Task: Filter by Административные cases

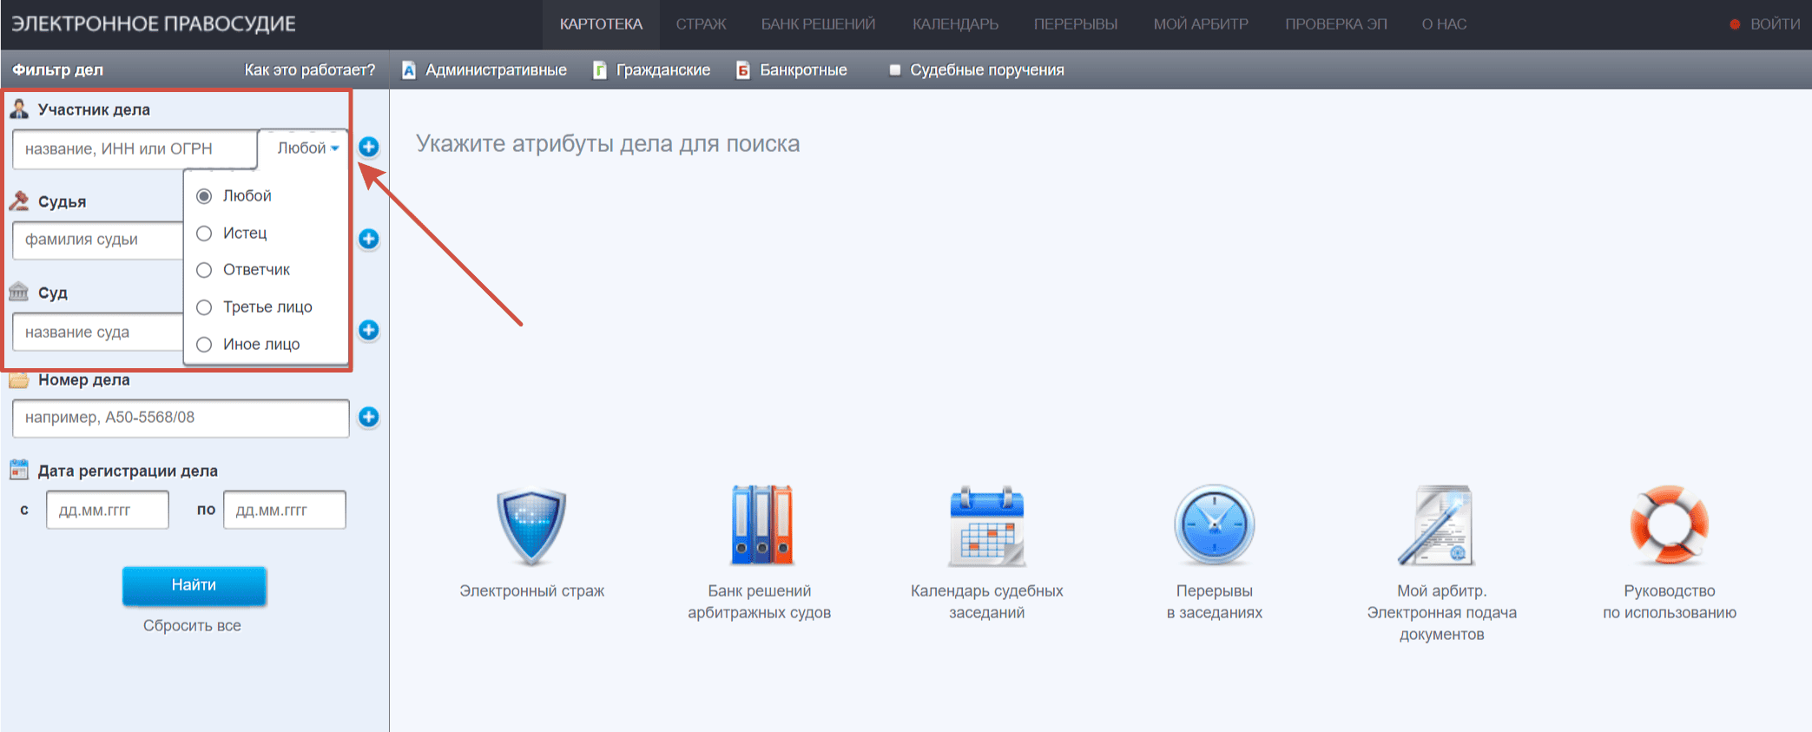Action: (484, 70)
